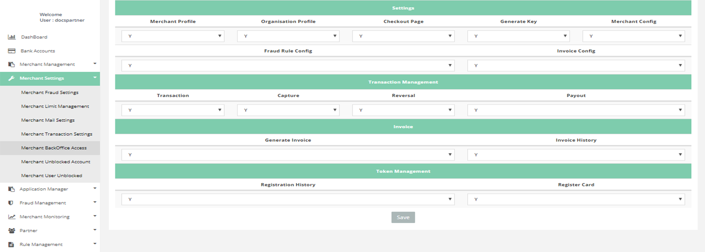The height and width of the screenshot is (252, 705).
Task: Click the Application Manager sidebar icon
Action: (x=12, y=189)
